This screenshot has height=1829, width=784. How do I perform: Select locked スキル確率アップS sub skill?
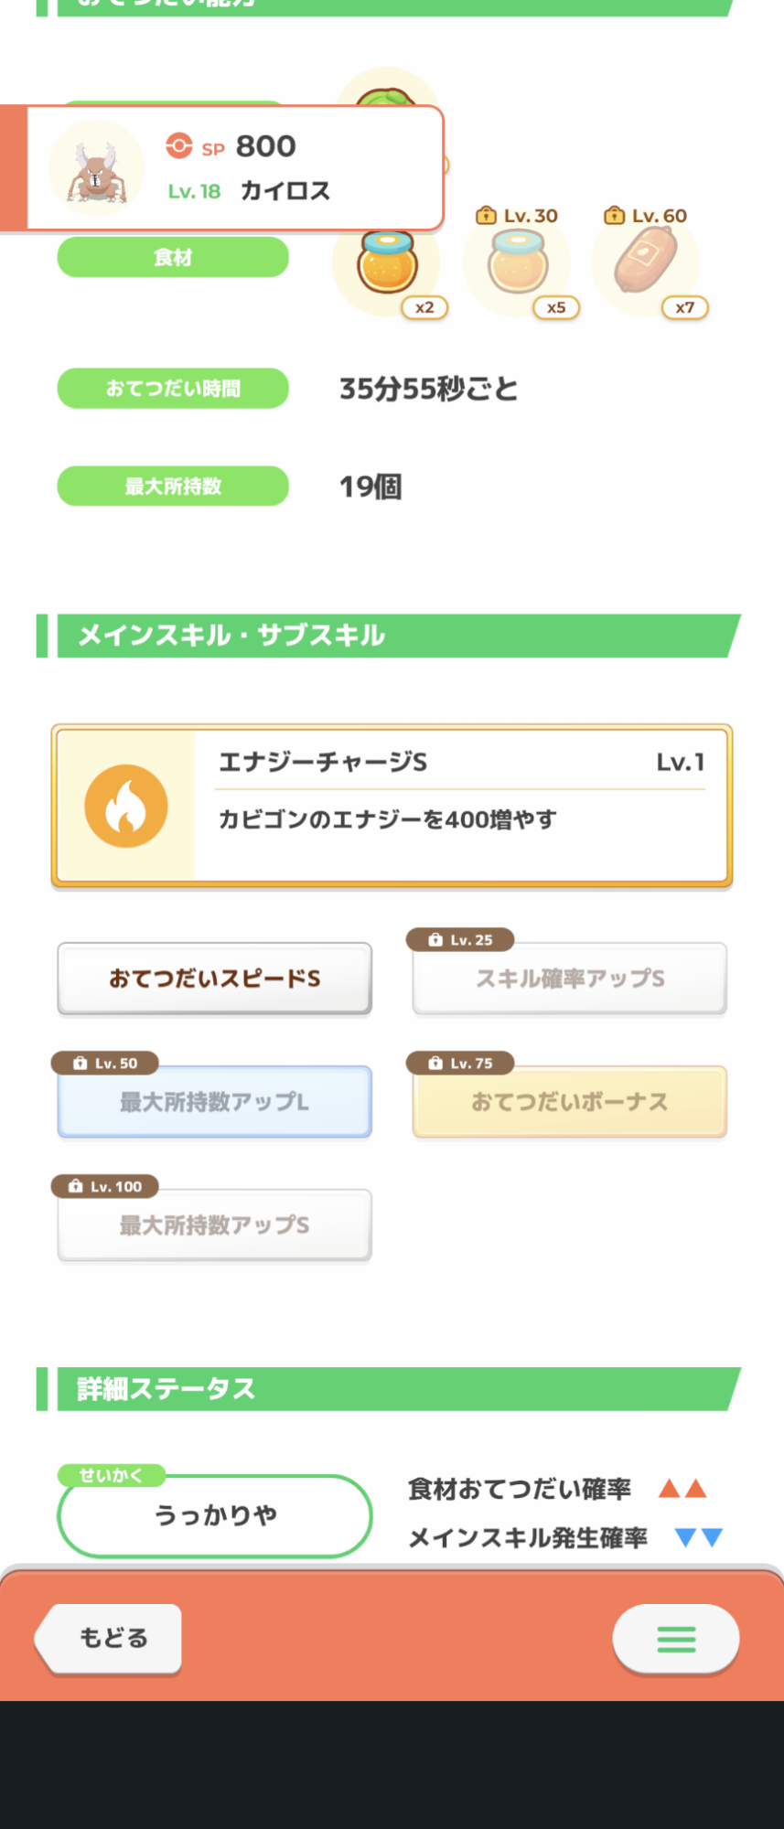pyautogui.click(x=569, y=979)
